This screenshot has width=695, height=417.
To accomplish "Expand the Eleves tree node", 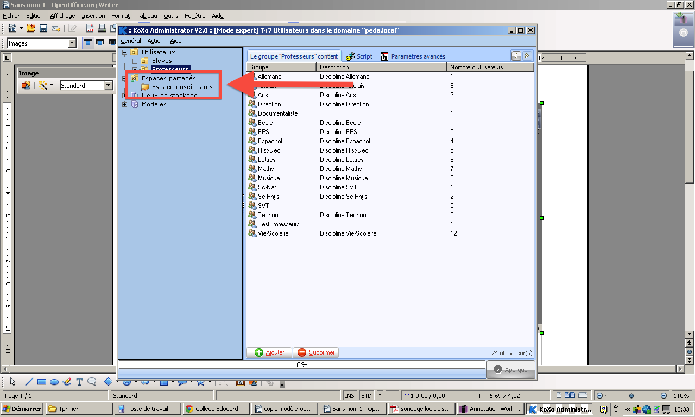I will 135,61.
